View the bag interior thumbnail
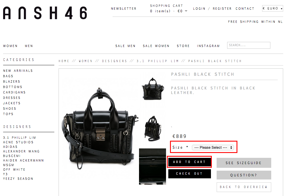 pyautogui.click(x=152, y=166)
